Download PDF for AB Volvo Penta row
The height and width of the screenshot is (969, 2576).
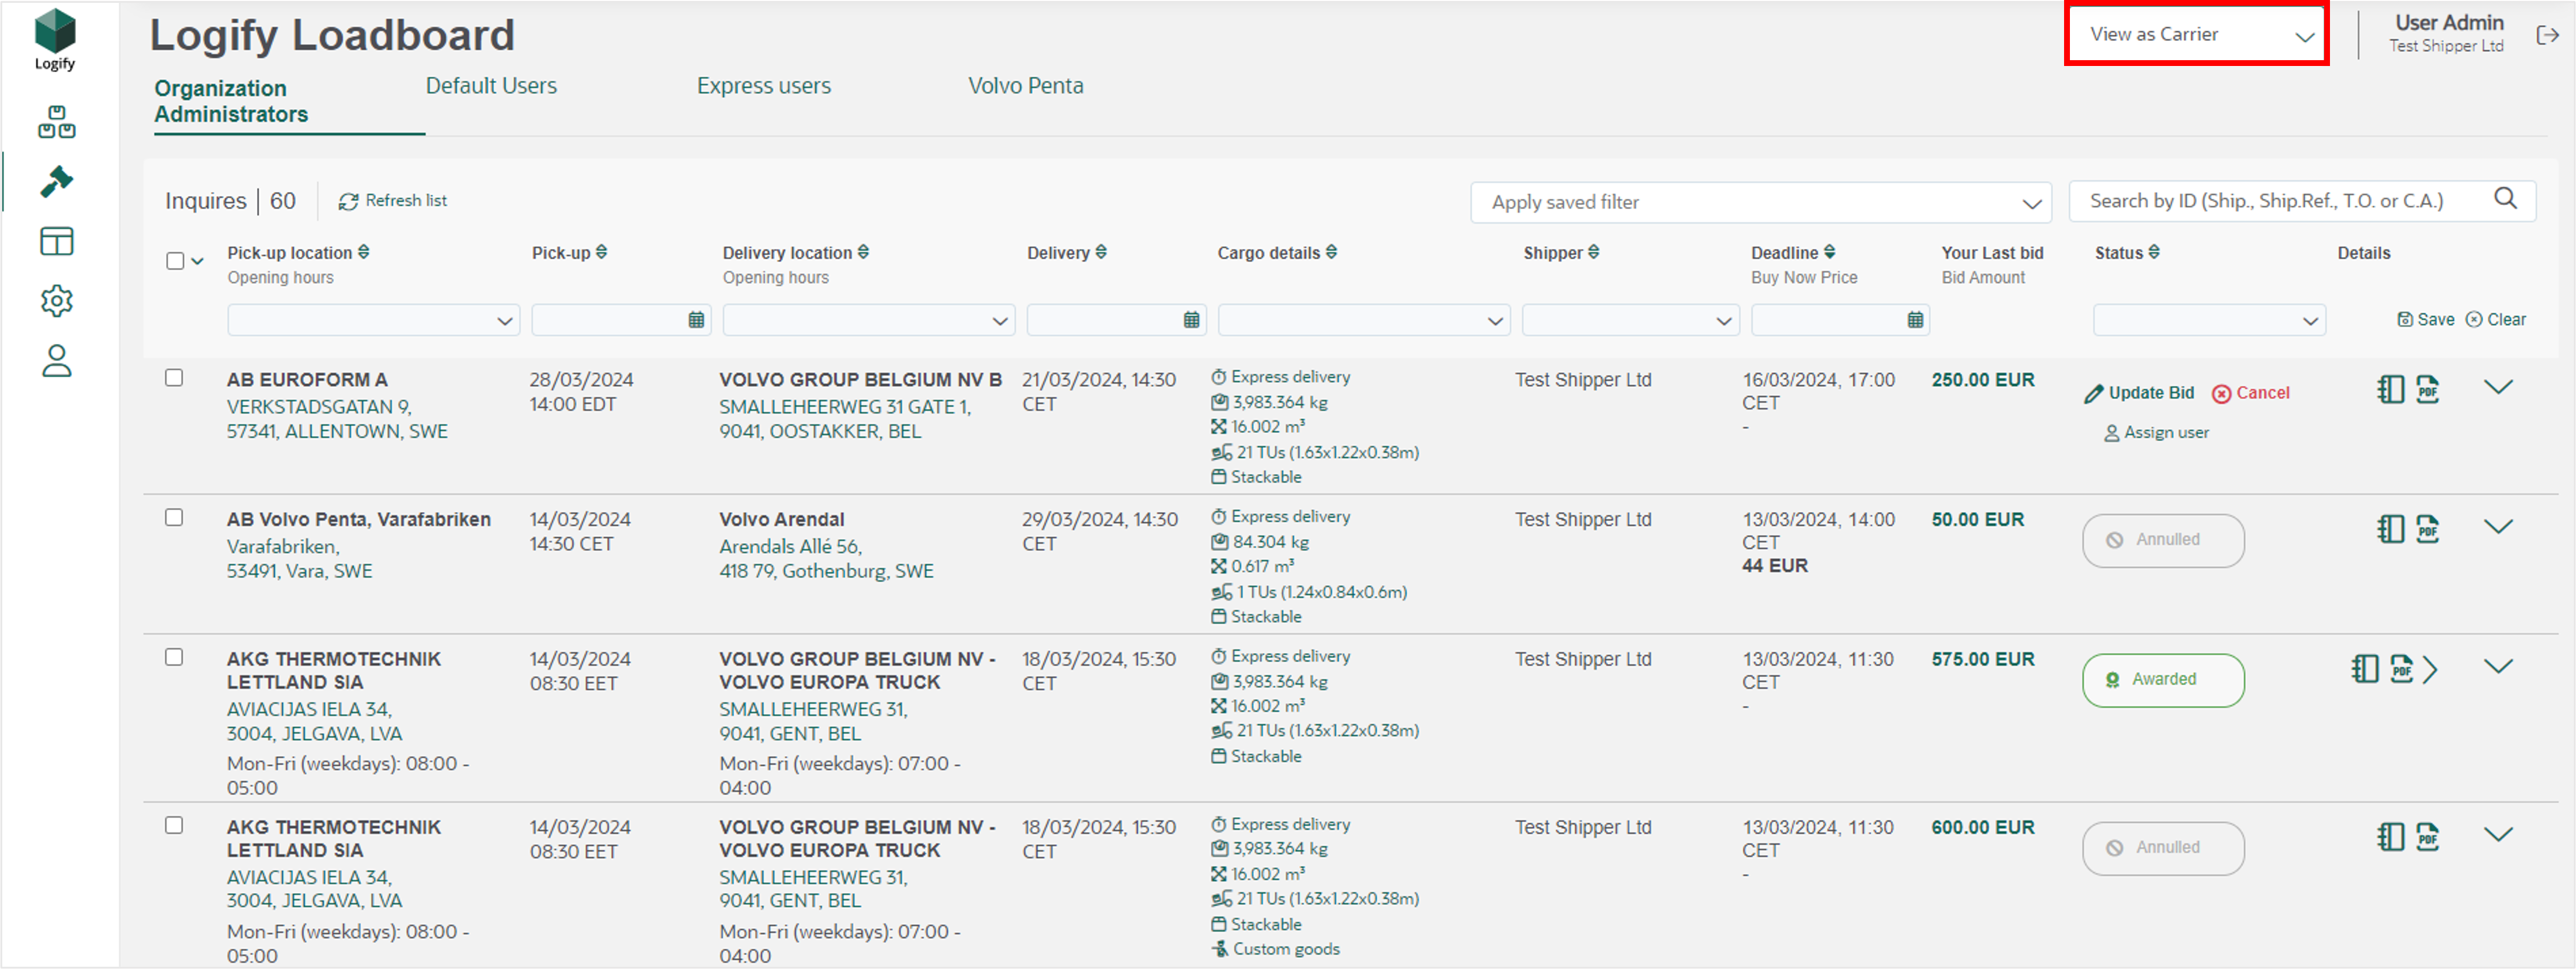tap(2428, 529)
